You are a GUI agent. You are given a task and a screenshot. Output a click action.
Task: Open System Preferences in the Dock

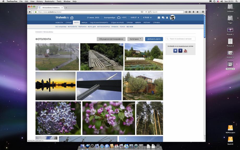point(141,146)
